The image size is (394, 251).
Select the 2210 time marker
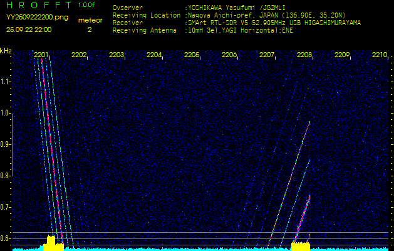click(380, 55)
